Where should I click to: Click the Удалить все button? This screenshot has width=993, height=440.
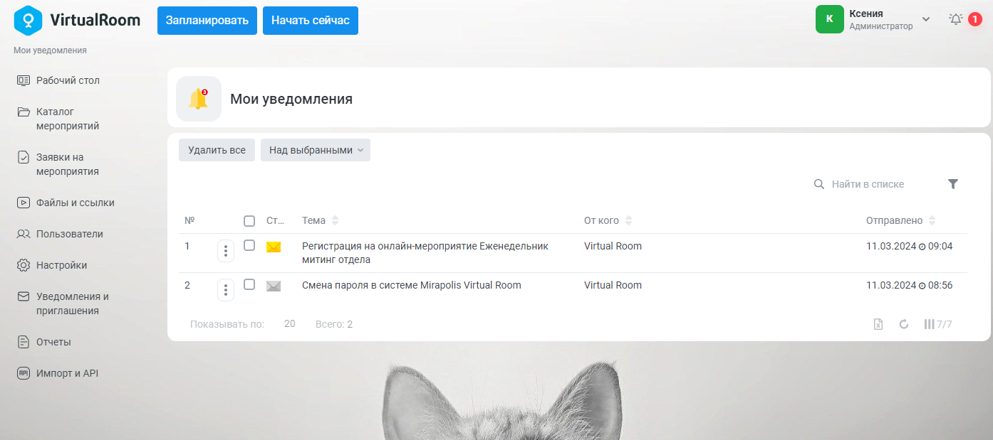tap(217, 150)
